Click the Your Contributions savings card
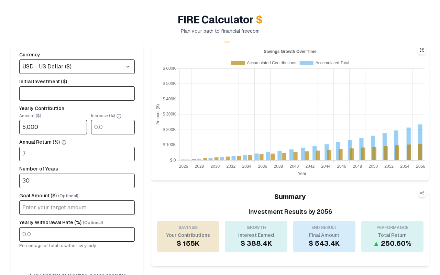The width and height of the screenshot is (440, 275). [188, 236]
